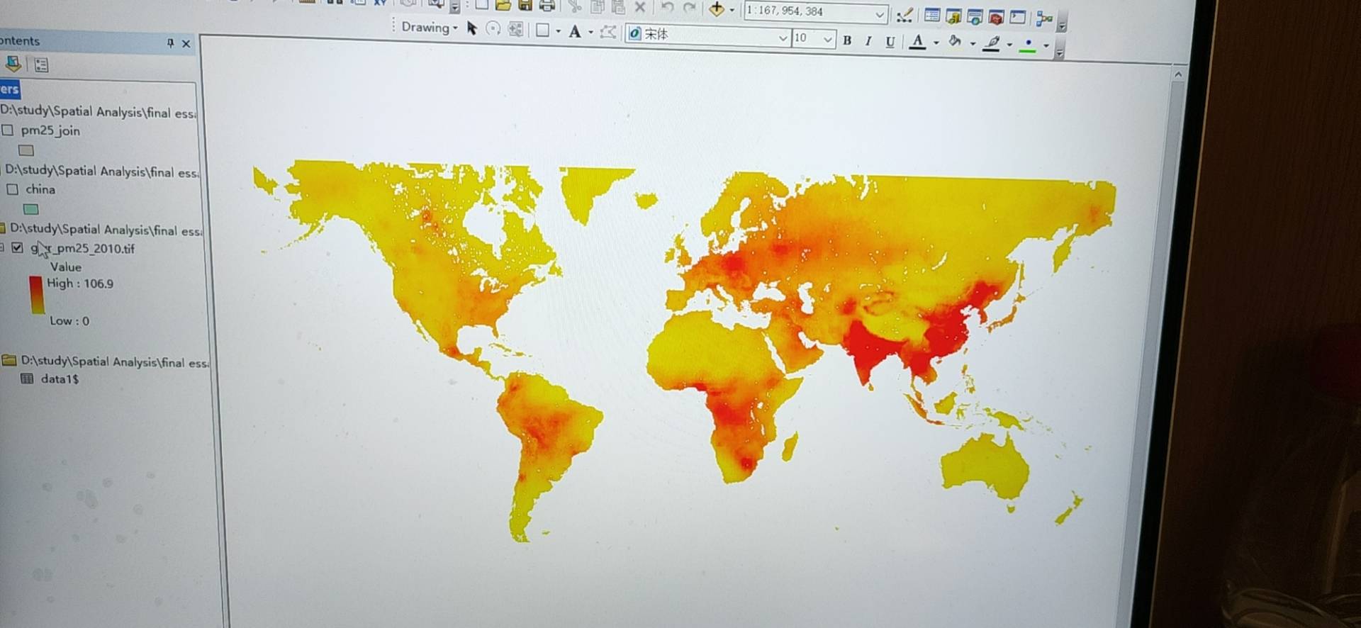Open the Drawing menu
The height and width of the screenshot is (628, 1361).
pyautogui.click(x=429, y=27)
